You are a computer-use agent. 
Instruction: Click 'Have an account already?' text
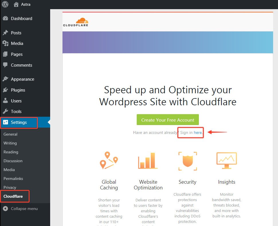[156, 132]
